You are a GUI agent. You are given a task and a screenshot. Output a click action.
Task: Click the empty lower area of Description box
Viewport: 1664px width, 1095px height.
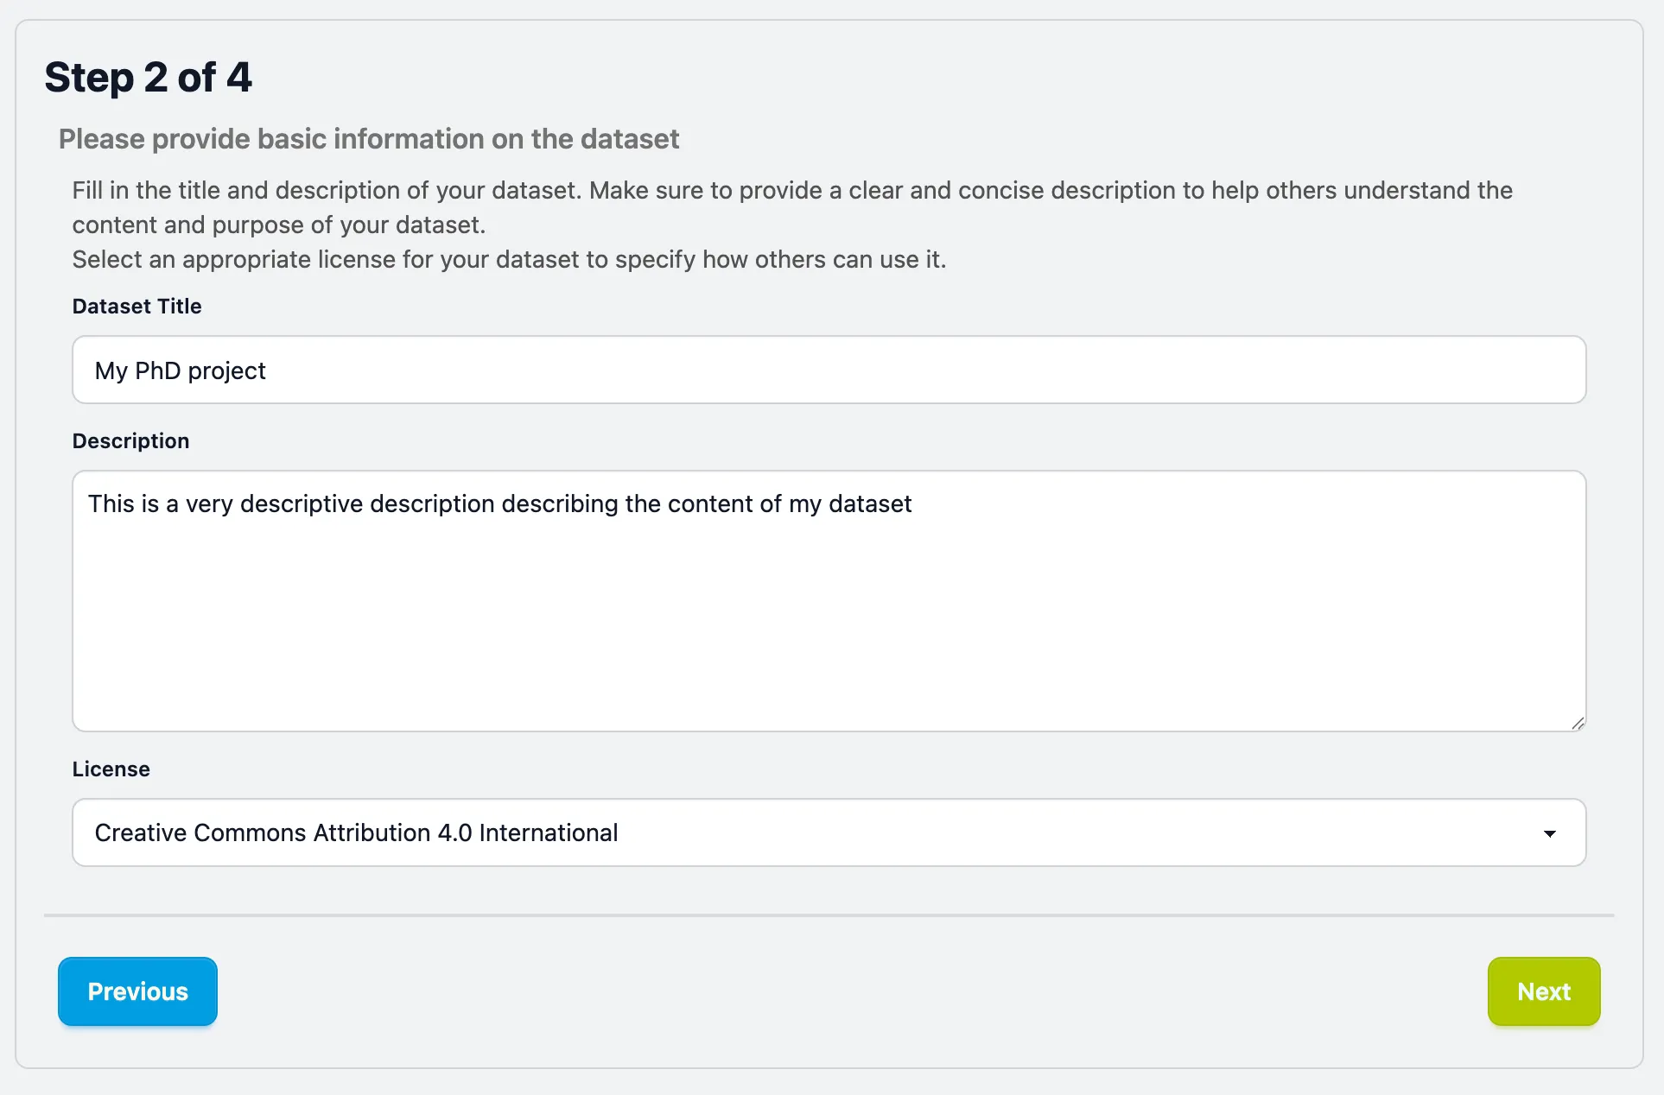828,656
